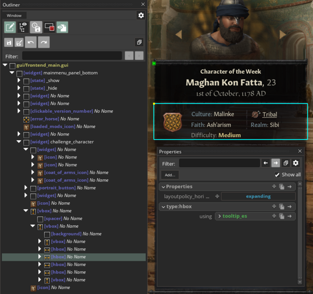This screenshot has height=294, width=313.
Task: Select the [clickable_version_number] tree item
Action: point(62,111)
